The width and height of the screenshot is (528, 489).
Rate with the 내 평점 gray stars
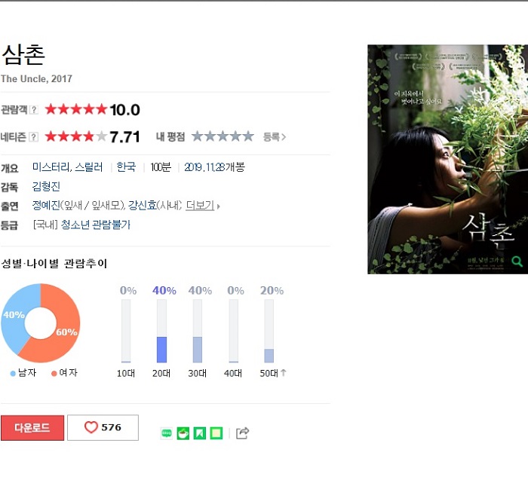(223, 136)
